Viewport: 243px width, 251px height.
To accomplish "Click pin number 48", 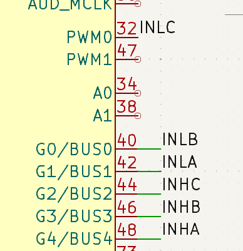I will (127, 230).
